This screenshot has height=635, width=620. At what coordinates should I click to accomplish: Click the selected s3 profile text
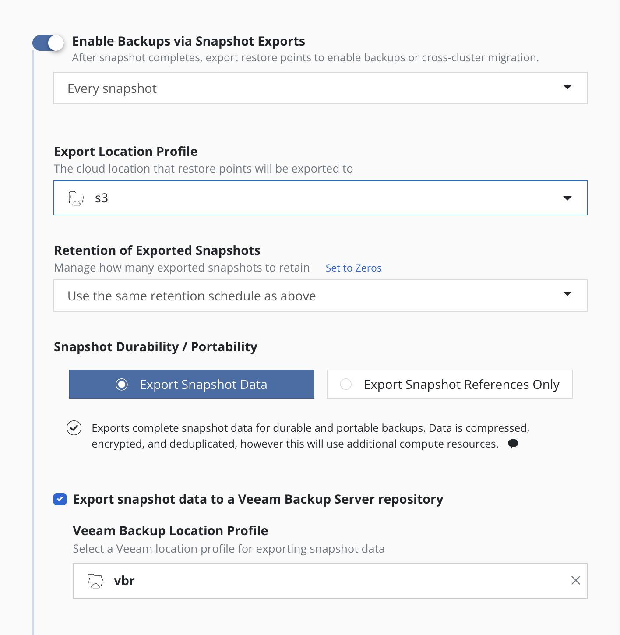coord(102,198)
